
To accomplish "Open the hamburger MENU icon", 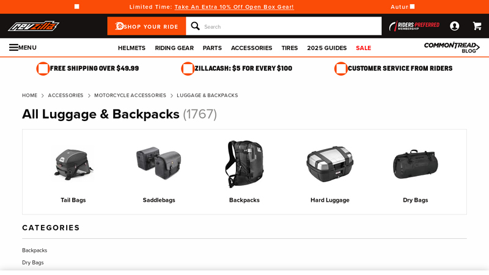I will coord(13,48).
